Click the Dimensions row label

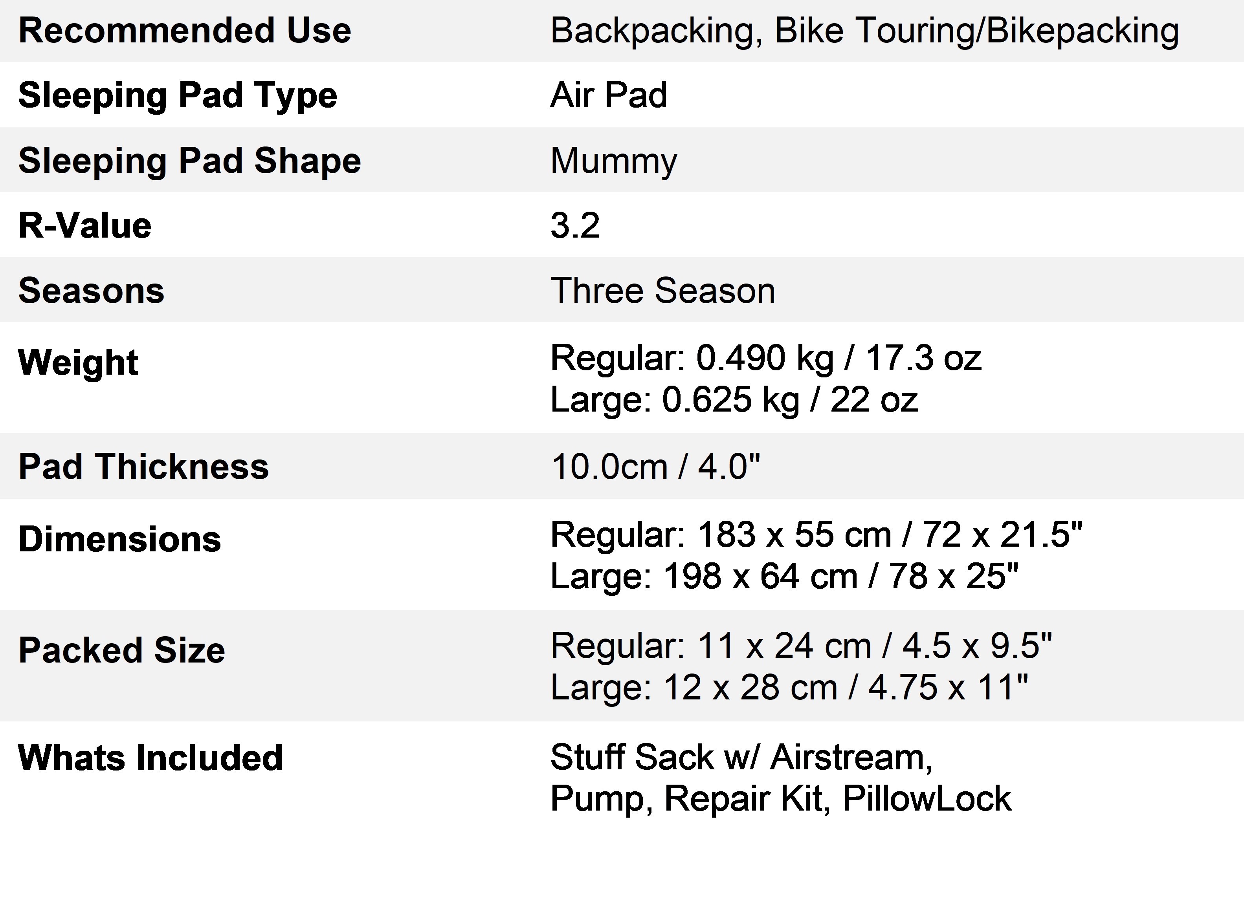(x=119, y=539)
